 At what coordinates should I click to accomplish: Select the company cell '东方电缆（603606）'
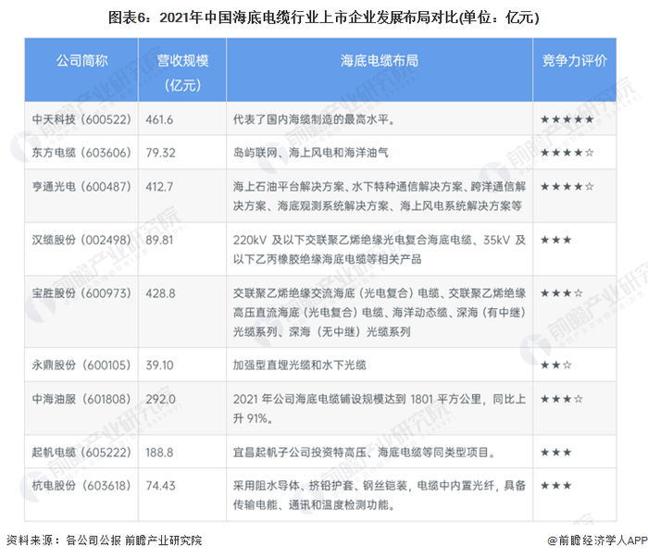81,153
